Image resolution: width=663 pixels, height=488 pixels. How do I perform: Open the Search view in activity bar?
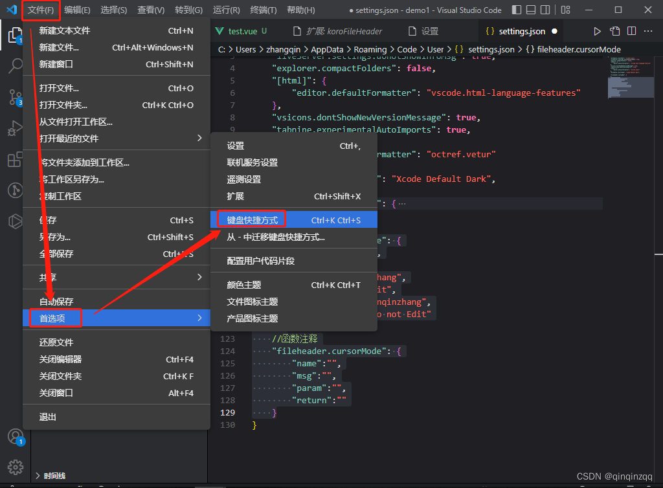point(16,66)
